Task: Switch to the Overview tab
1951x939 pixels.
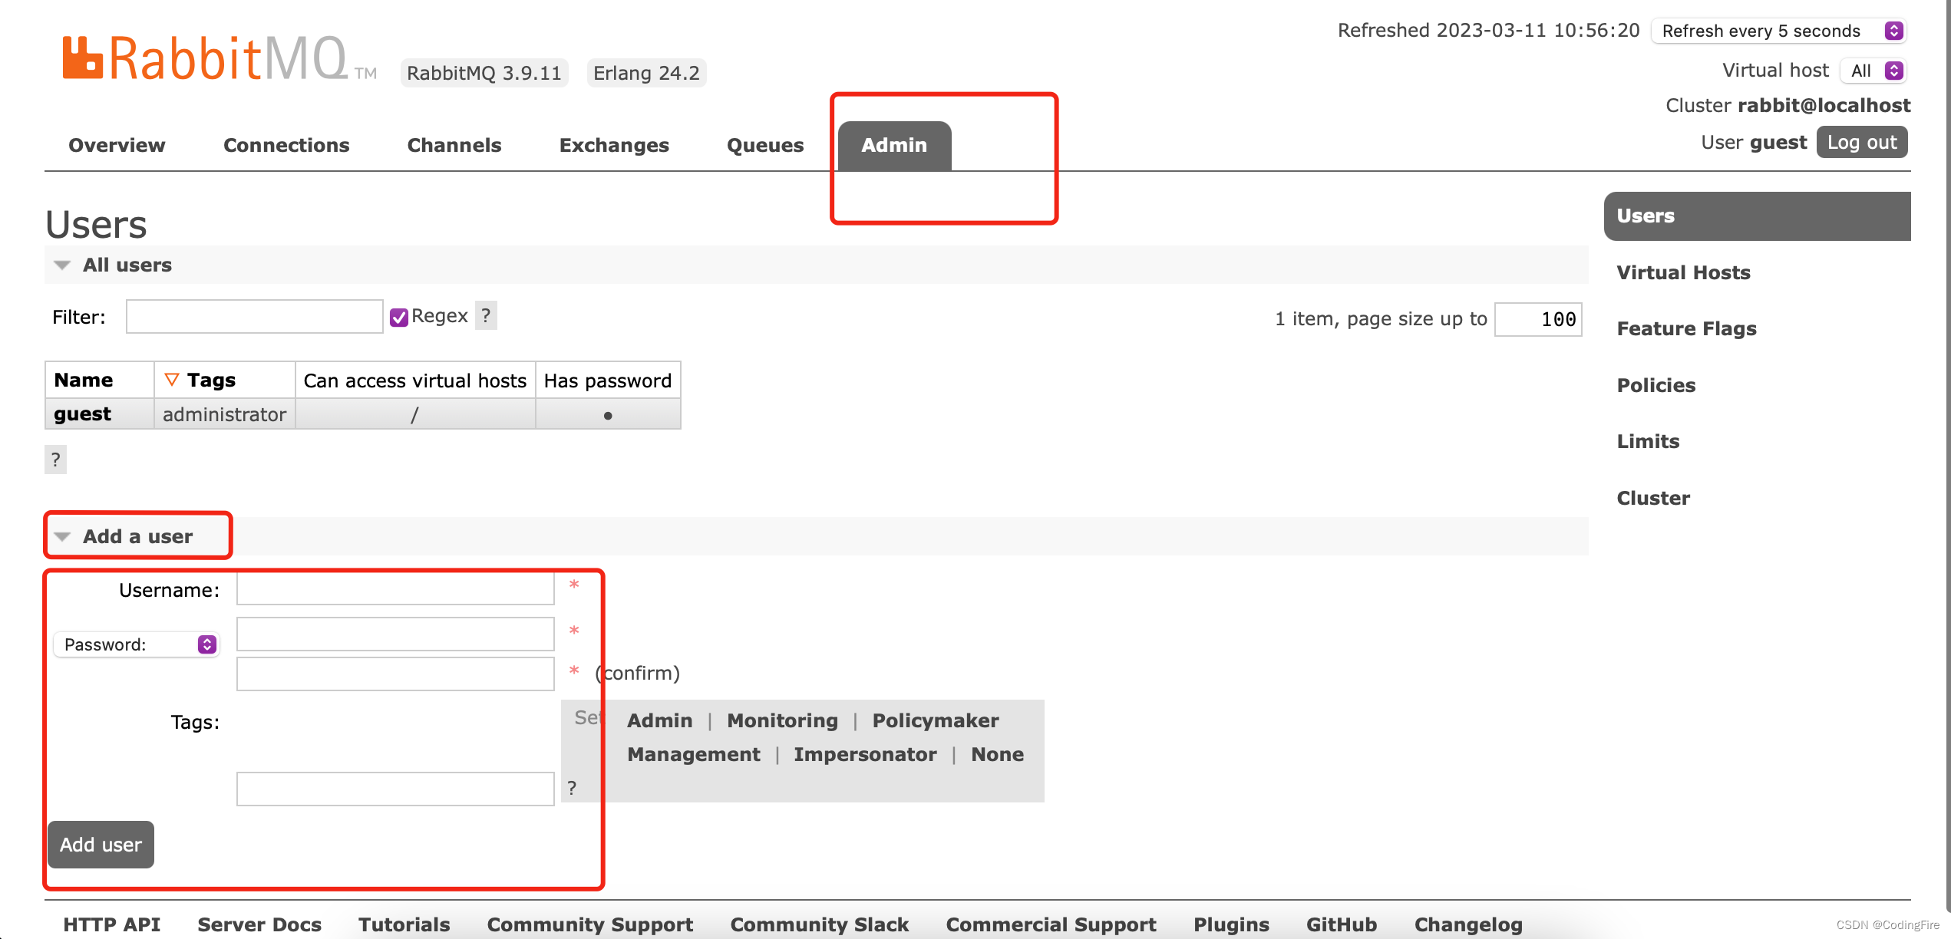Action: coord(117,145)
